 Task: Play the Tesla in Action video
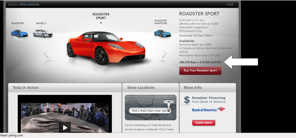[x=65, y=128]
